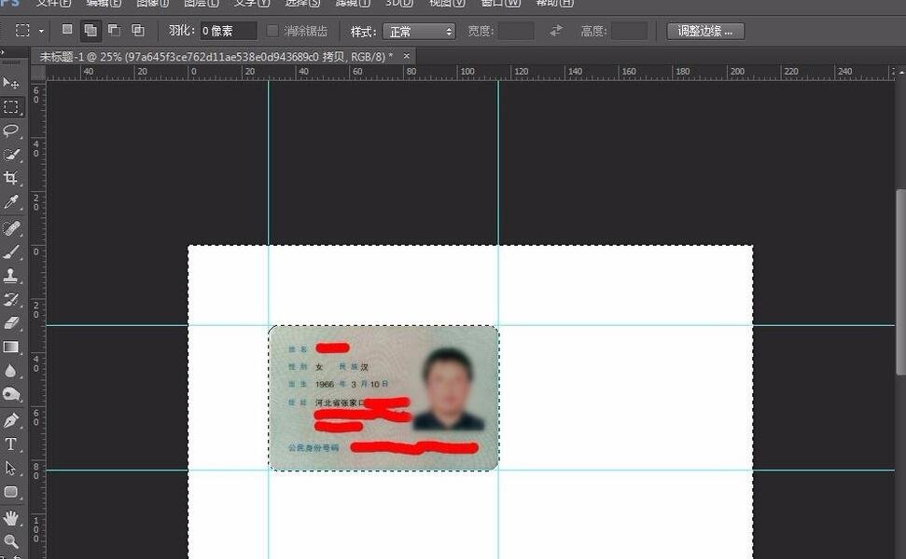
Task: Pick the Hand tool
Action: [12, 519]
